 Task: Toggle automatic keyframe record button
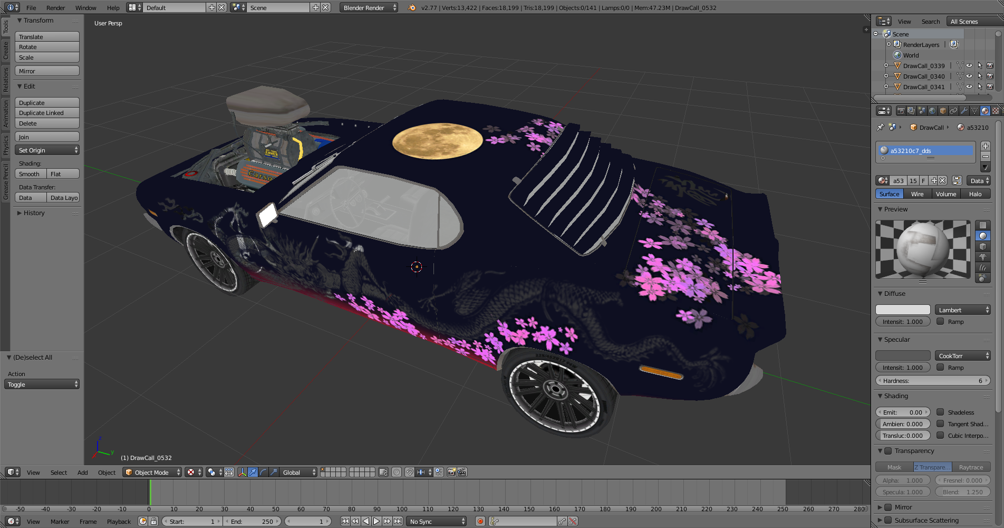(x=480, y=521)
